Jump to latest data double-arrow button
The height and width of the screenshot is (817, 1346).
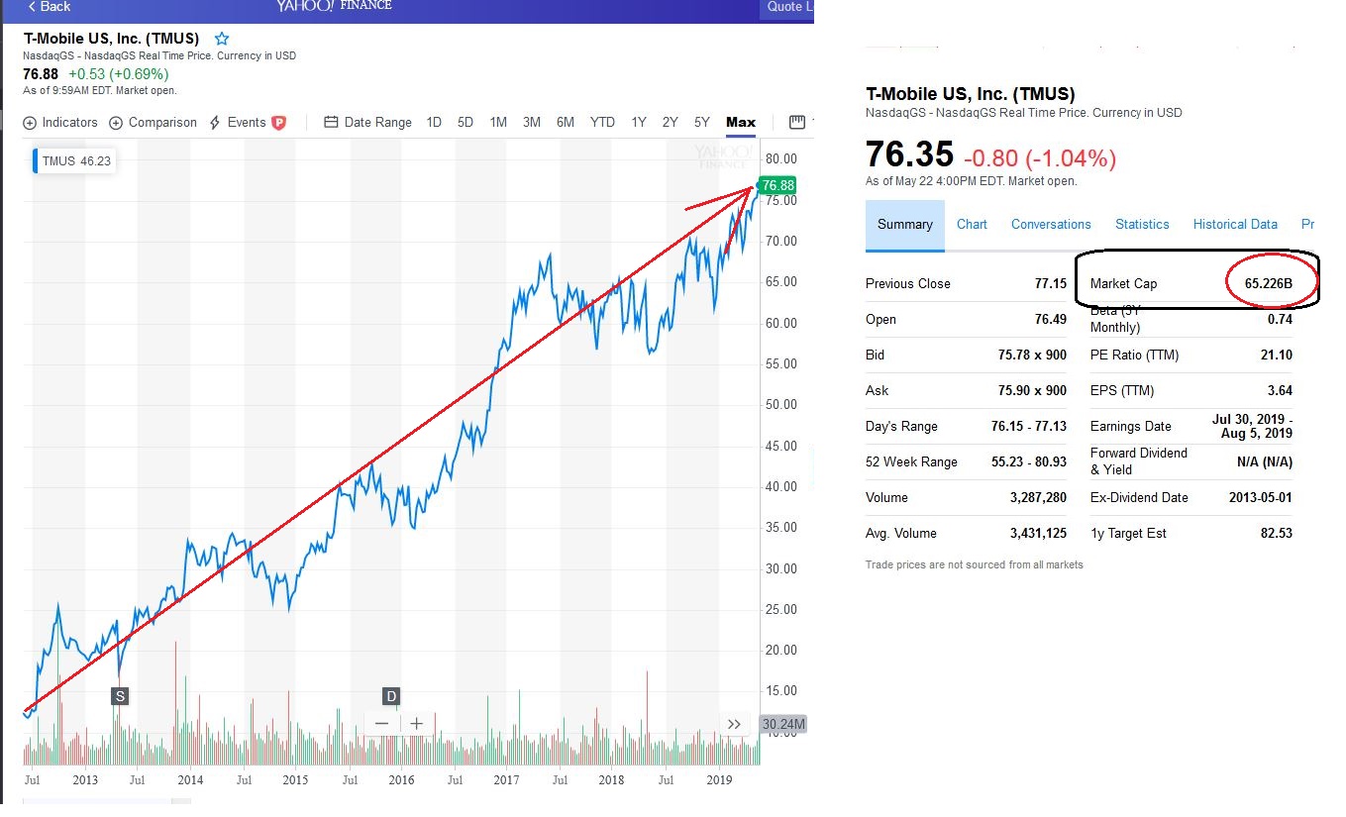[734, 724]
